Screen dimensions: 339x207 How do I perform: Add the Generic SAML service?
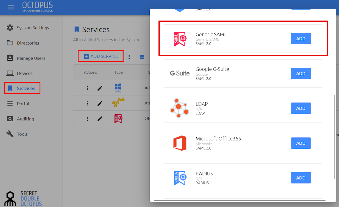[301, 39]
